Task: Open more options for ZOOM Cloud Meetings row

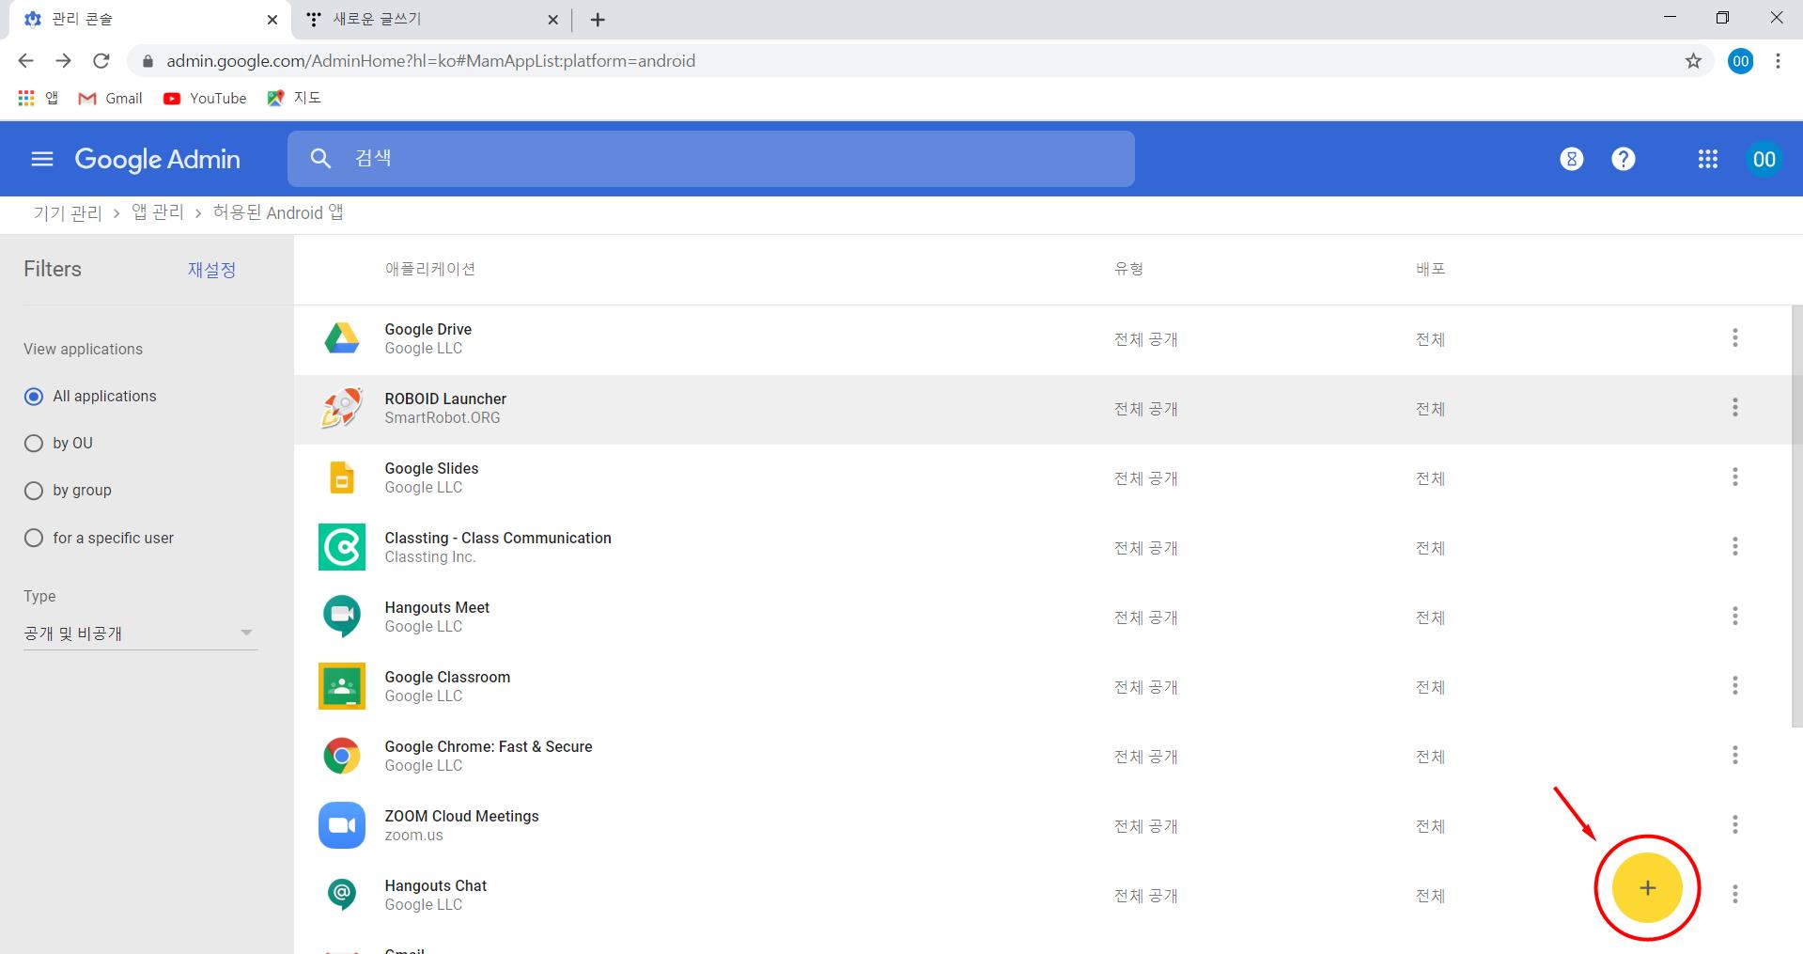Action: tap(1734, 824)
